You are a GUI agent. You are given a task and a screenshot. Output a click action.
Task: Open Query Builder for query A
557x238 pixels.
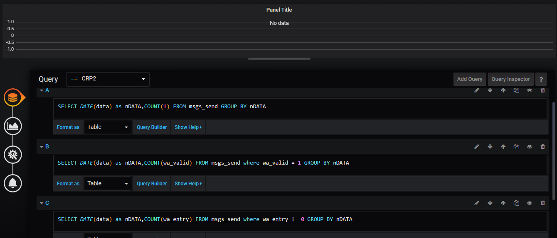152,127
